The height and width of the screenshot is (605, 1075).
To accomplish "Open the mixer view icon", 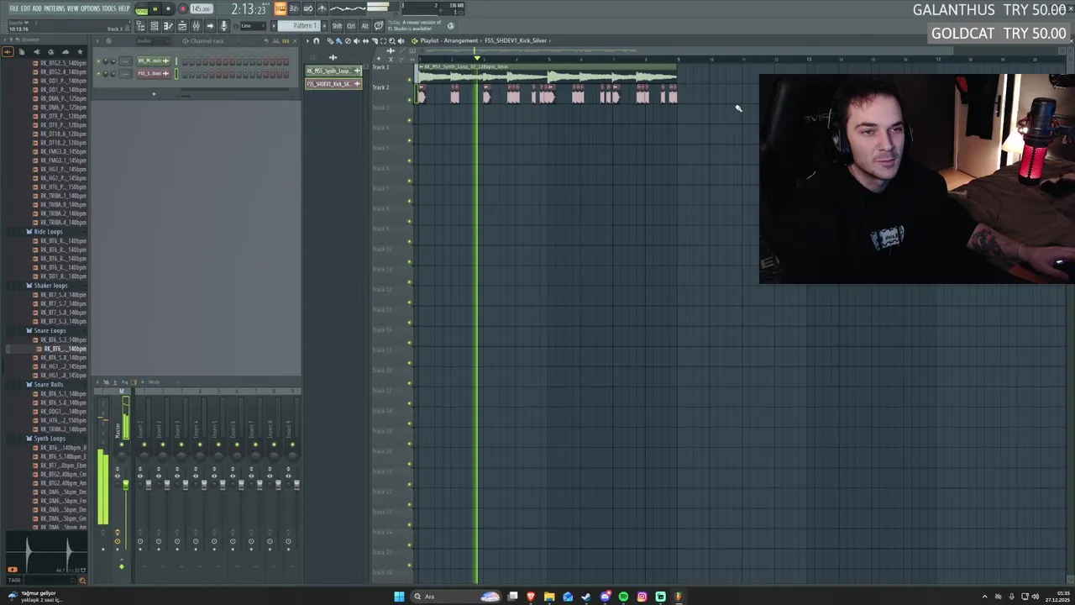I will point(196,26).
